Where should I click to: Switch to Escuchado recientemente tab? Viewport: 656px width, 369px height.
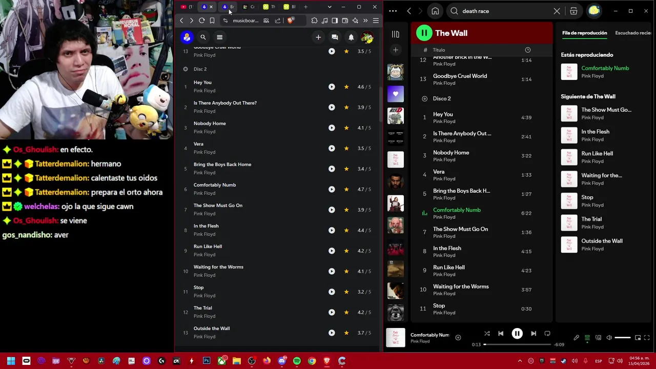tap(633, 33)
